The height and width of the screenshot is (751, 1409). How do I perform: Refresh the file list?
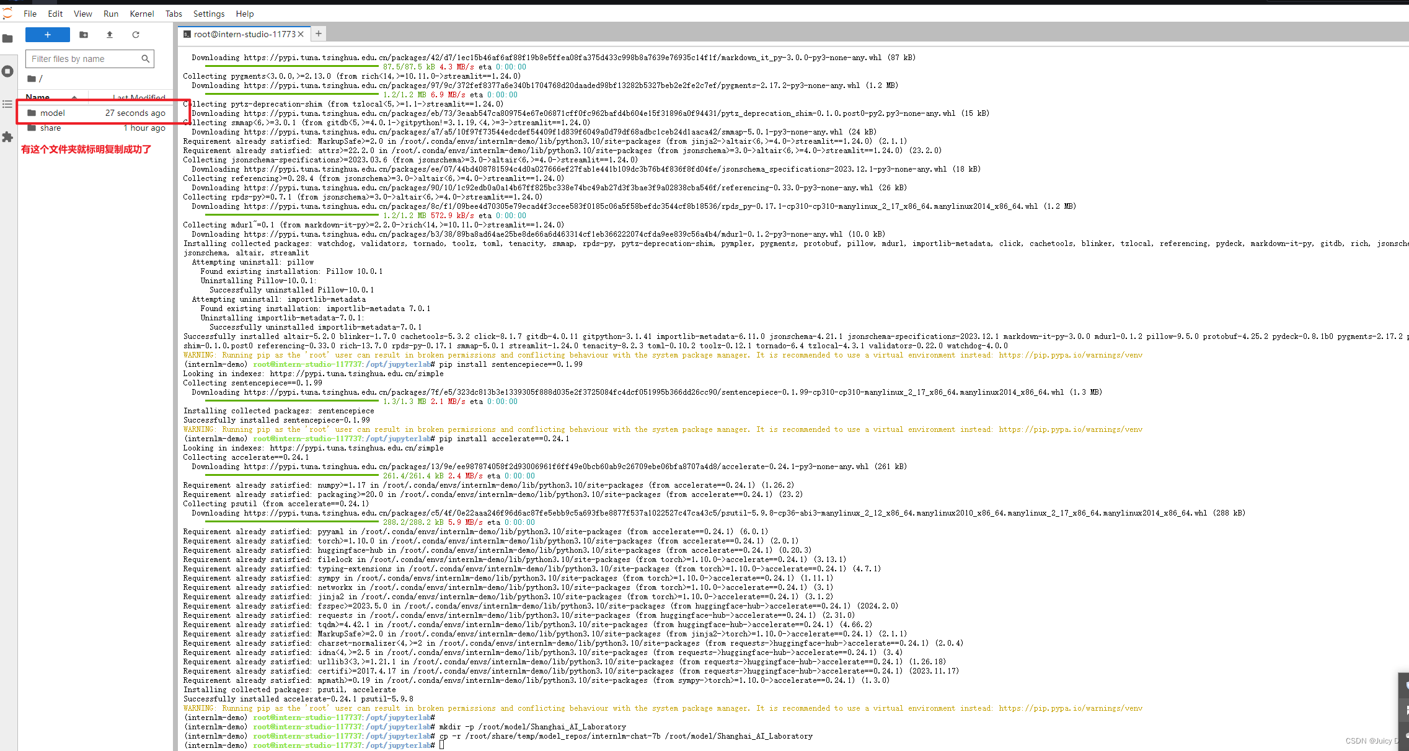tap(136, 35)
